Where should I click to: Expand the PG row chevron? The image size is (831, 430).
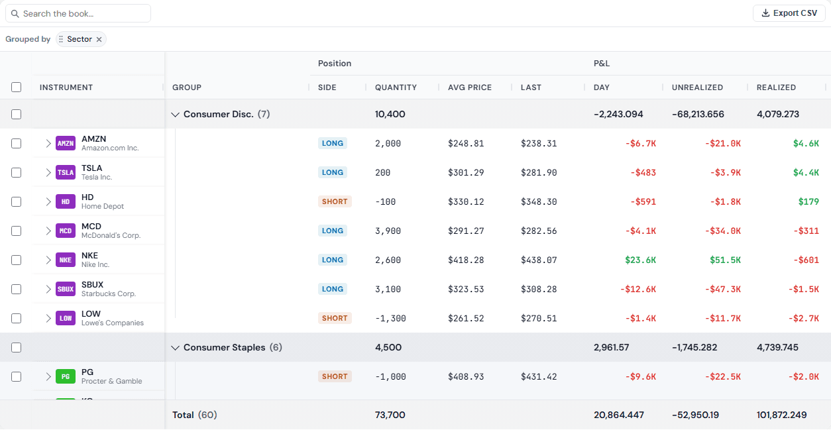48,376
